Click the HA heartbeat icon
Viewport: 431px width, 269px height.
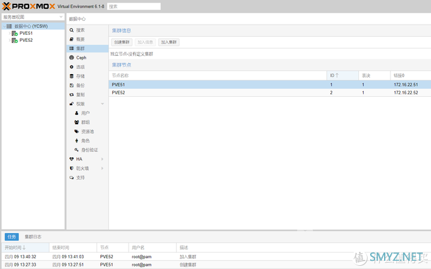point(72,160)
